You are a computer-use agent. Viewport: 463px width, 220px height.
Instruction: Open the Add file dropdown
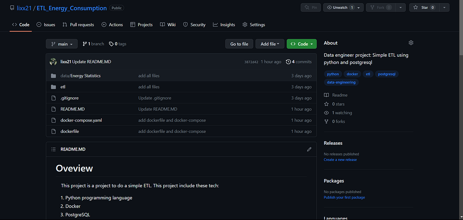(270, 44)
